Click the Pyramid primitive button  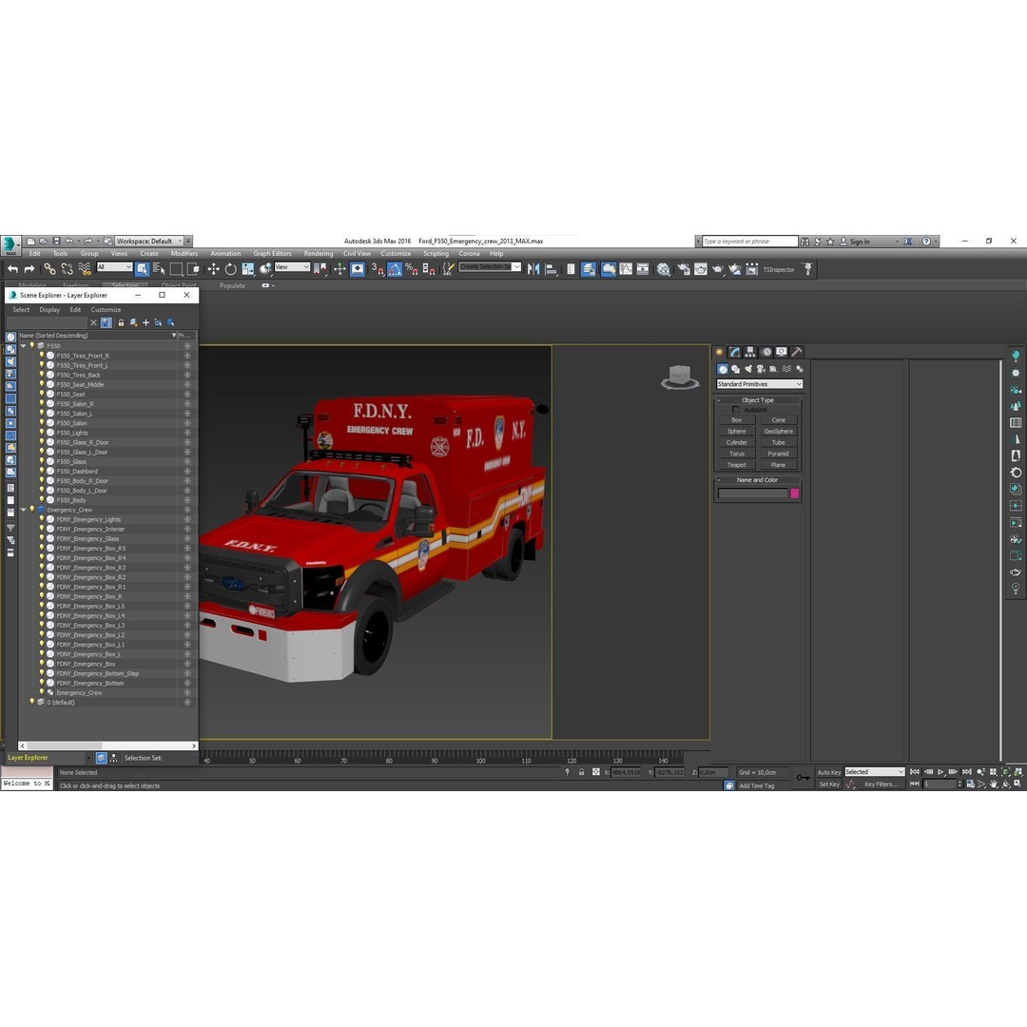pyautogui.click(x=778, y=454)
